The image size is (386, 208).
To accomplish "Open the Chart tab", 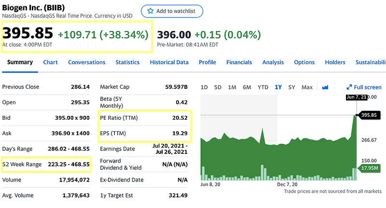I will pos(51,62).
